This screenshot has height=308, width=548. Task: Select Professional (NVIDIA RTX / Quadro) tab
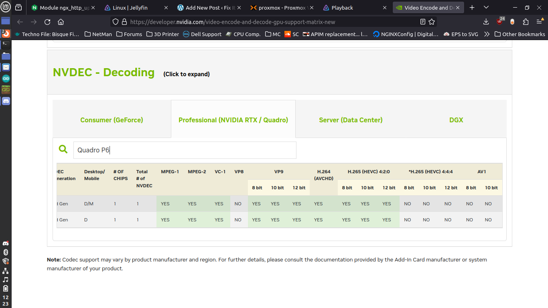[233, 120]
